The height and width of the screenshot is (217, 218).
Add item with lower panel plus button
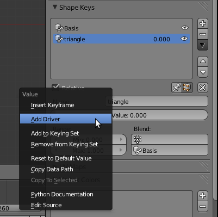coord(203,196)
